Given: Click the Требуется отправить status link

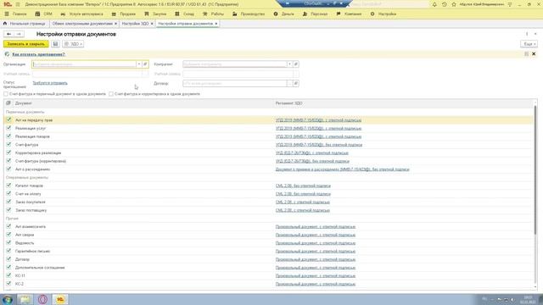Looking at the screenshot, I should (x=50, y=83).
